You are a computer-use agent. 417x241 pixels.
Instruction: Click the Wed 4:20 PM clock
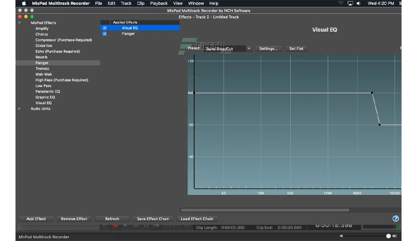click(381, 3)
